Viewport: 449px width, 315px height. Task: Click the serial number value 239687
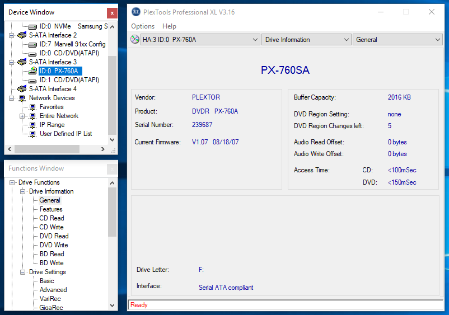[202, 125]
